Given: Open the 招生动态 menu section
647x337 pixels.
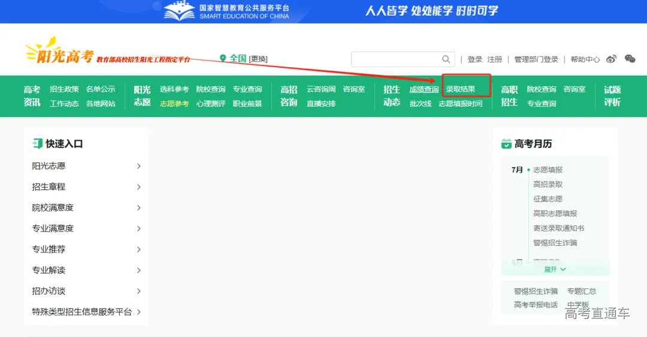Looking at the screenshot, I should tap(392, 96).
